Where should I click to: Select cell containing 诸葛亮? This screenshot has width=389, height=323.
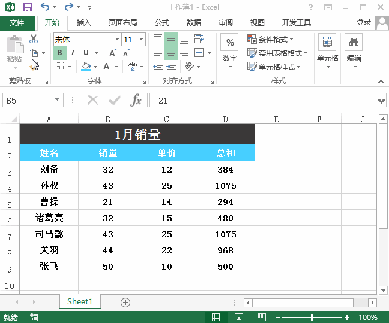49,218
